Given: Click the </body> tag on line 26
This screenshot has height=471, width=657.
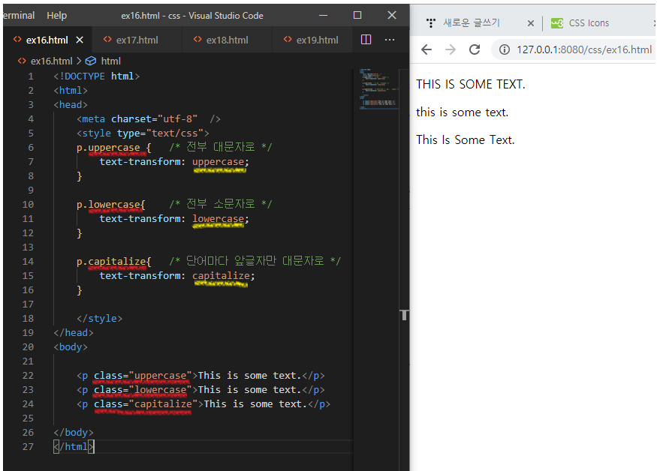Looking at the screenshot, I should tap(74, 433).
